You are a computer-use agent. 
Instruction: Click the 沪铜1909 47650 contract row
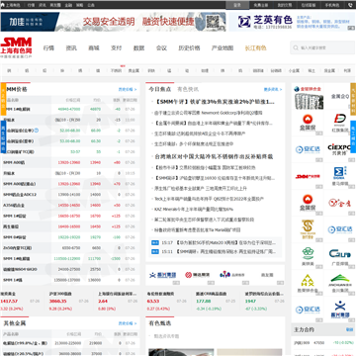(323, 343)
